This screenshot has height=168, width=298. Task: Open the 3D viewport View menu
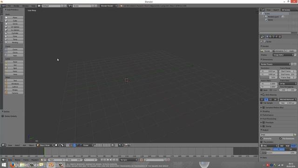[10, 145]
